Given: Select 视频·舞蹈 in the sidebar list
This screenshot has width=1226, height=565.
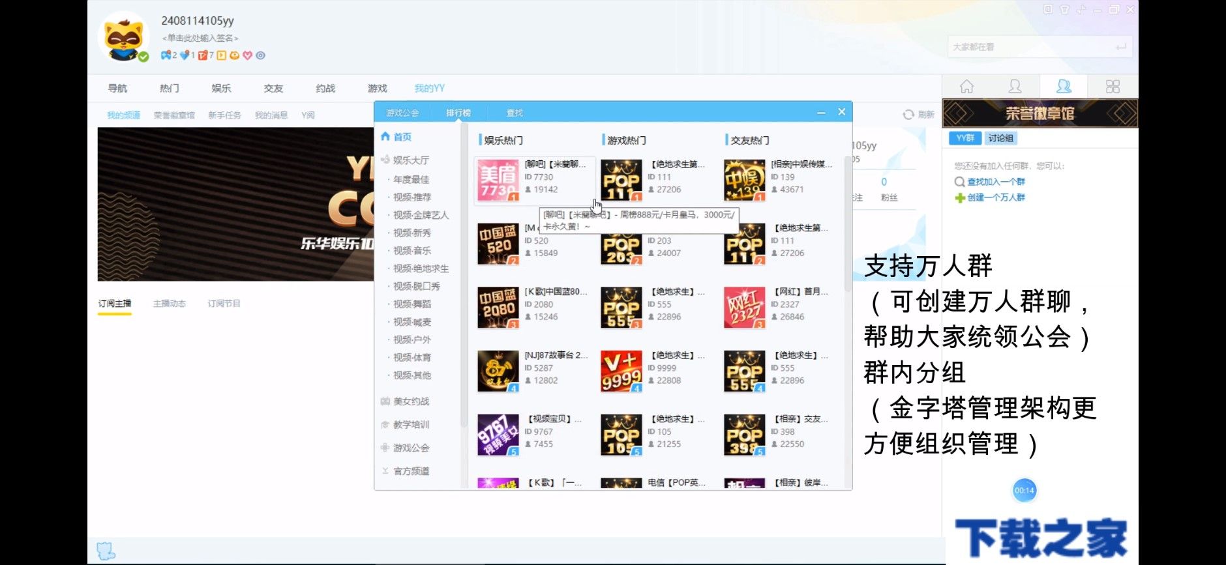Looking at the screenshot, I should [412, 304].
